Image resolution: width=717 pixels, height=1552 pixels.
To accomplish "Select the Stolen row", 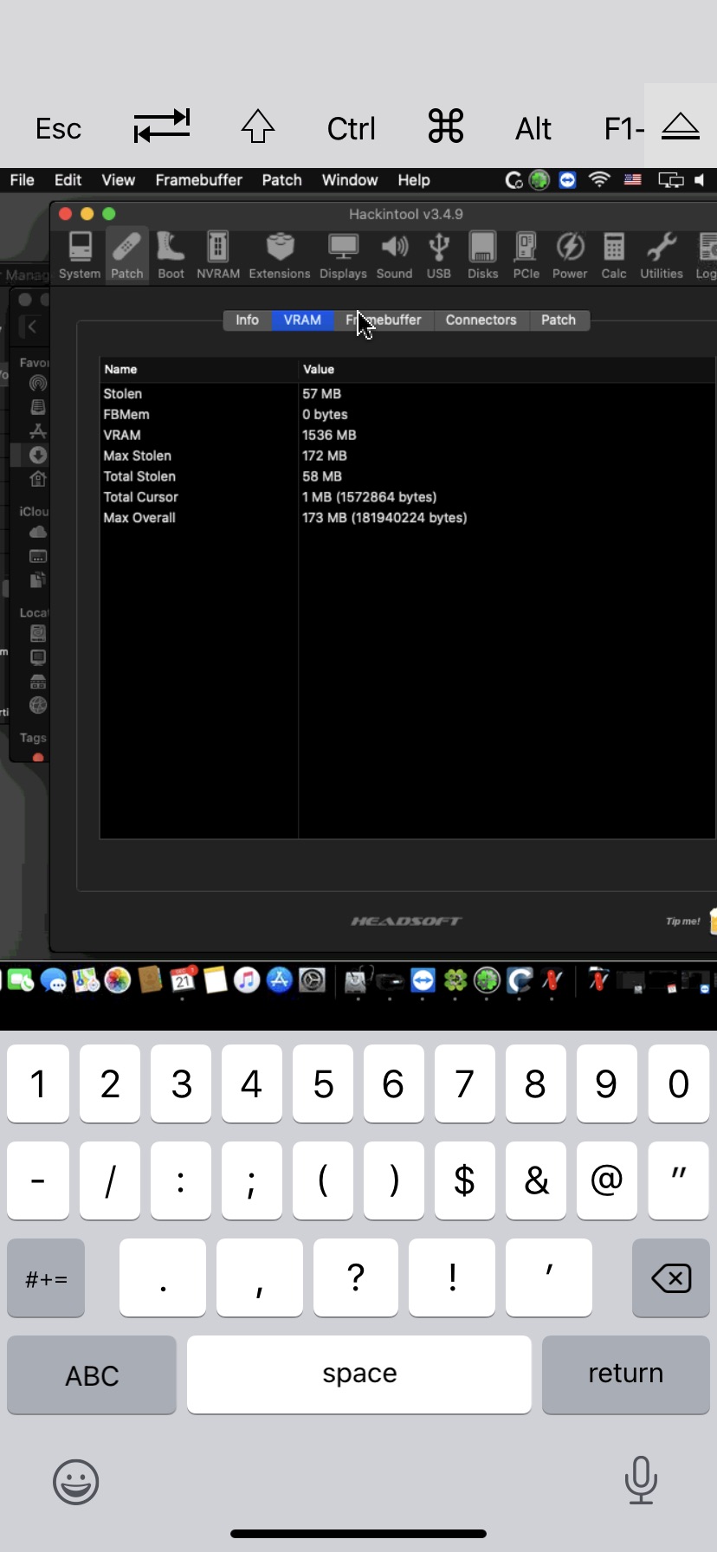I will (x=408, y=393).
